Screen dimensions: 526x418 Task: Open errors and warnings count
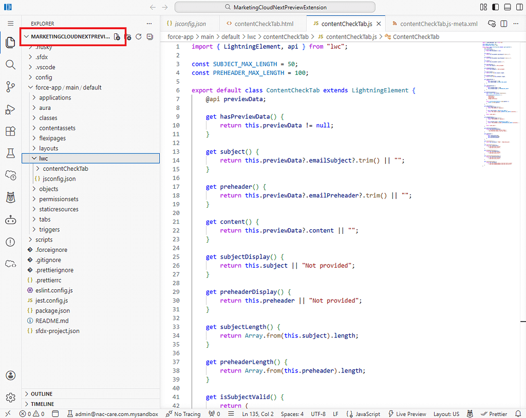[32, 414]
